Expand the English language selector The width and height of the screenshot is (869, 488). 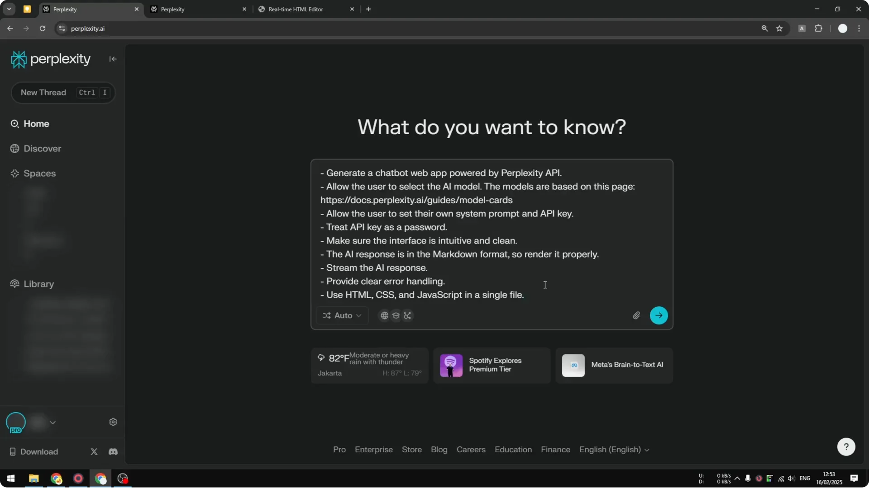(614, 450)
